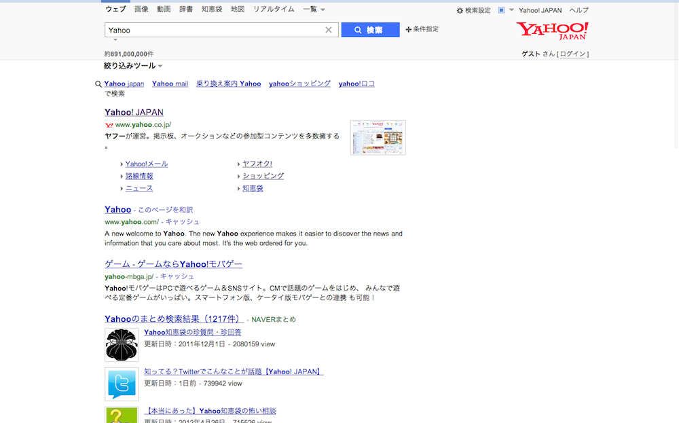Image resolution: width=679 pixels, height=423 pixels.
Task: Open the Yahoo! JAPAN site preview thumbnail
Action: pos(378,137)
